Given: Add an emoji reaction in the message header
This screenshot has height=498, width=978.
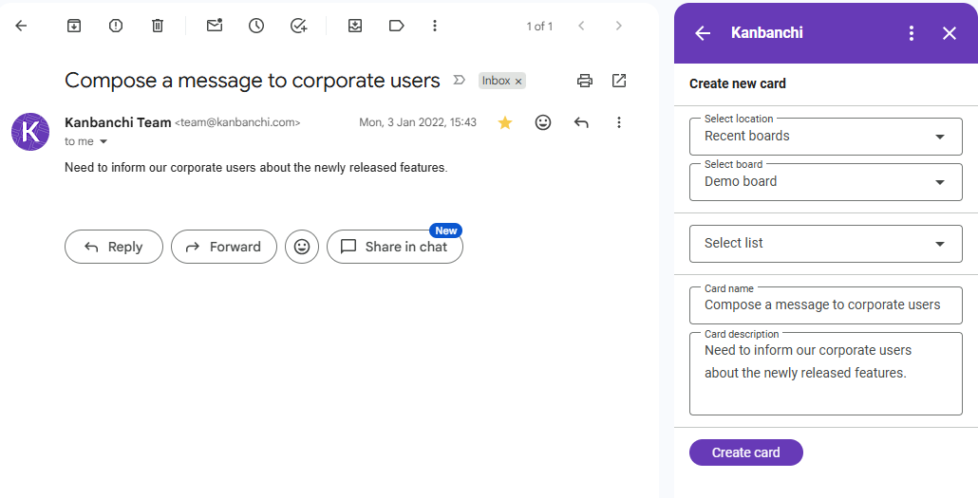Looking at the screenshot, I should pyautogui.click(x=543, y=122).
